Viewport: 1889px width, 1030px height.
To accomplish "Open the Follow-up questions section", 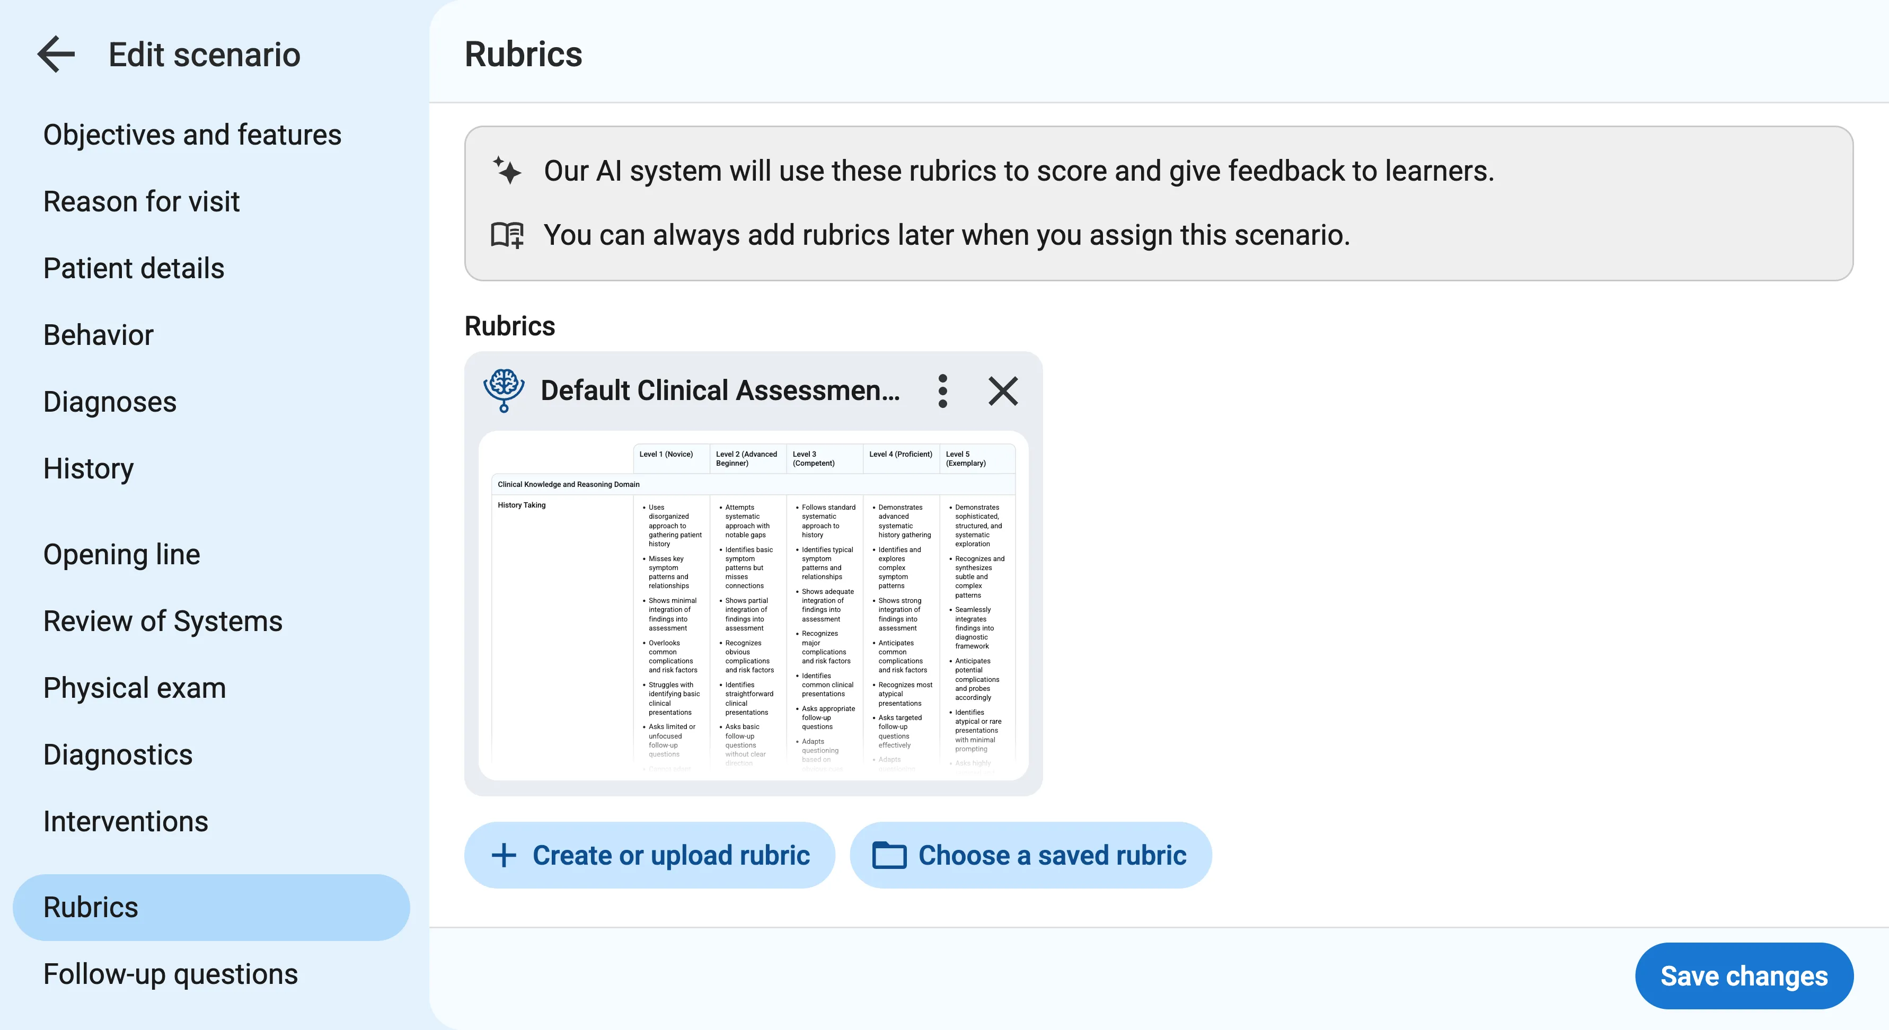I will pos(170,973).
